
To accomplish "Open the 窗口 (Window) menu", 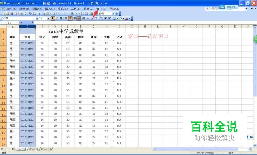I will coord(101,9).
